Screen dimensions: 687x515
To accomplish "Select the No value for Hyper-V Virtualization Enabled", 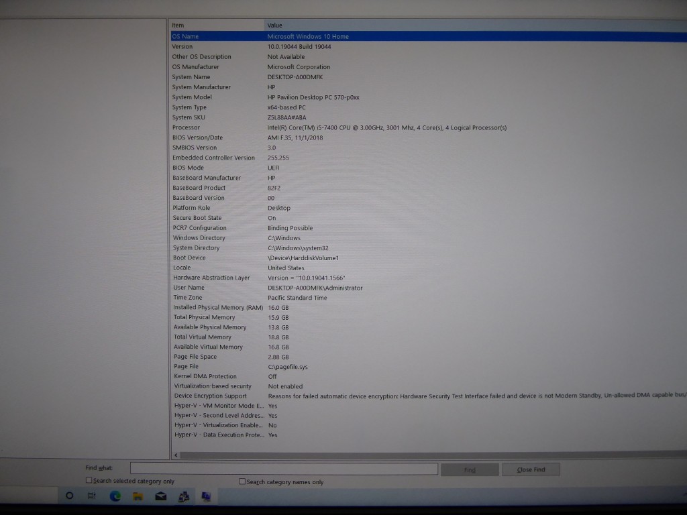I will (x=272, y=425).
